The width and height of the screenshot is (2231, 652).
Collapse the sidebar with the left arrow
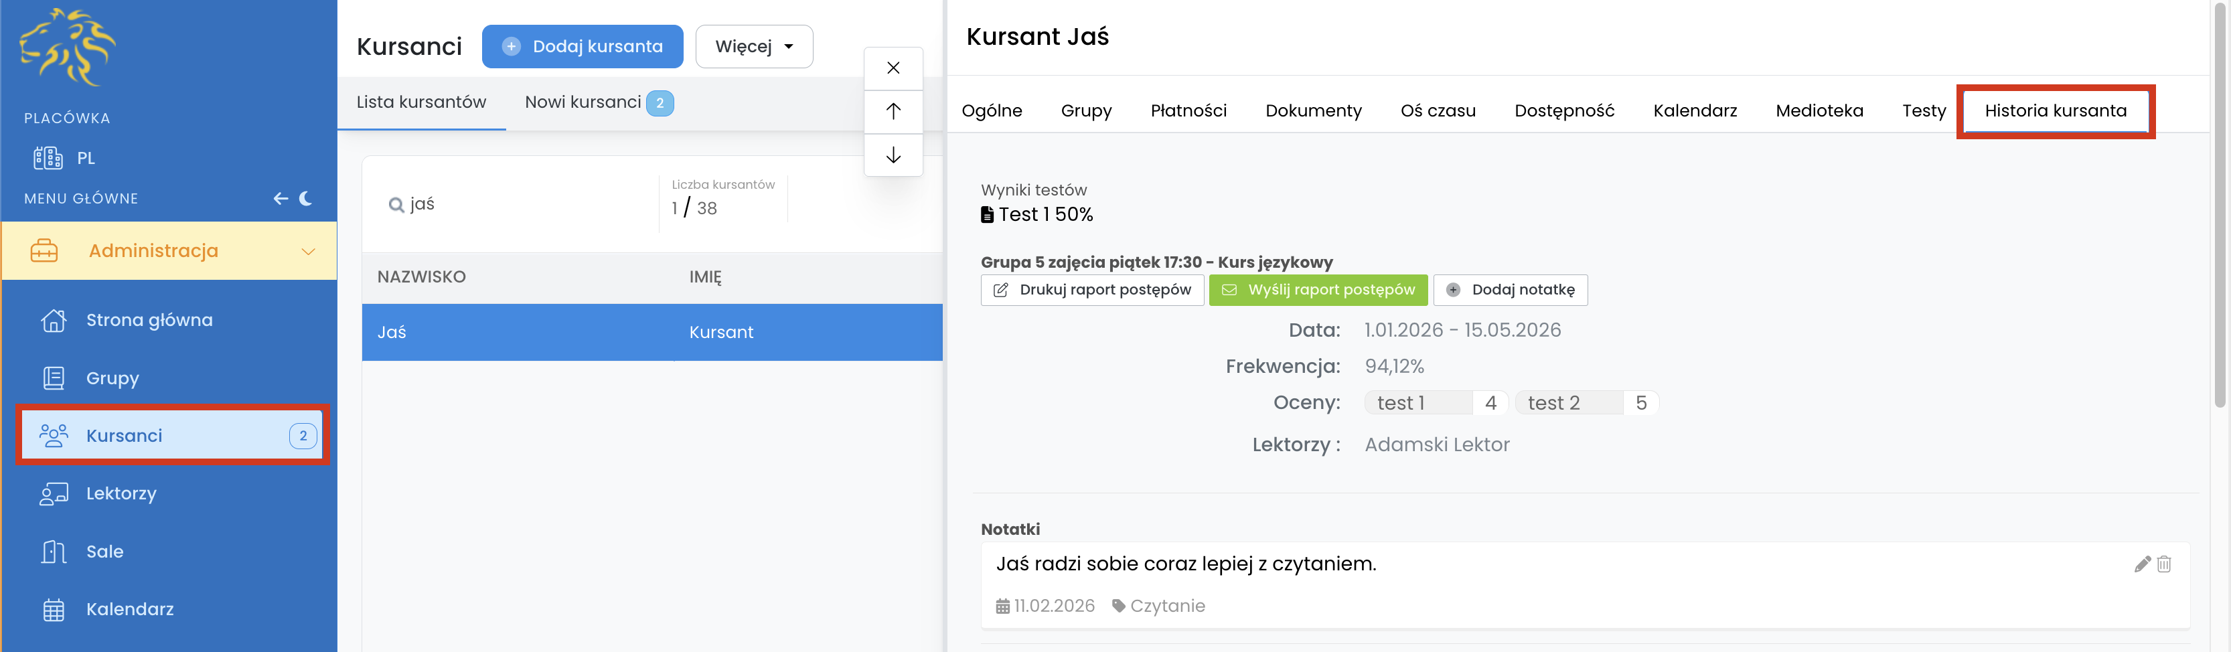[x=281, y=198]
